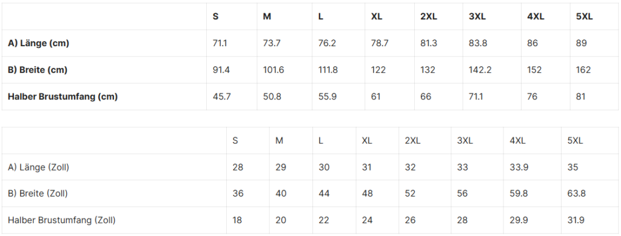Click the 'B) Breite (cm)' row header
Image resolution: width=621 pixels, height=236 pixels.
[38, 70]
